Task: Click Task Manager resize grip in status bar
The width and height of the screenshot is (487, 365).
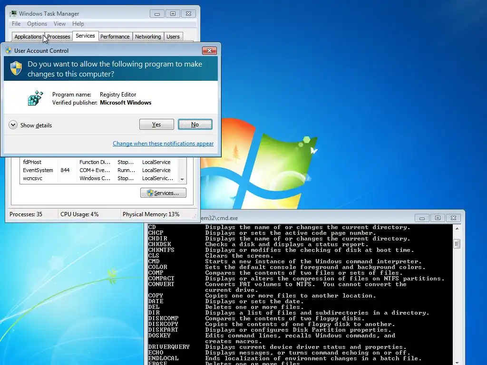Action: click(195, 216)
